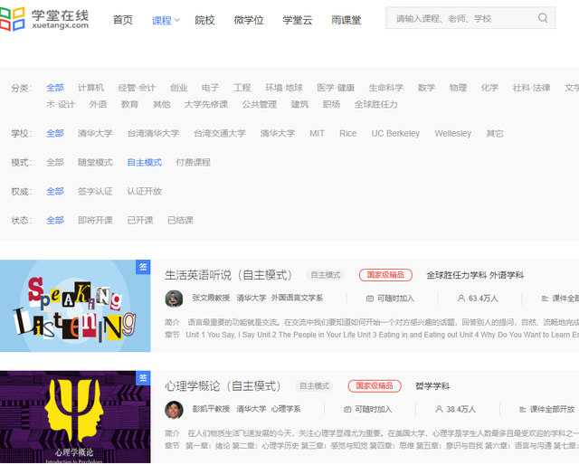Filter schools by 台湾清华大学
This screenshot has height=465, width=579.
[x=153, y=133]
